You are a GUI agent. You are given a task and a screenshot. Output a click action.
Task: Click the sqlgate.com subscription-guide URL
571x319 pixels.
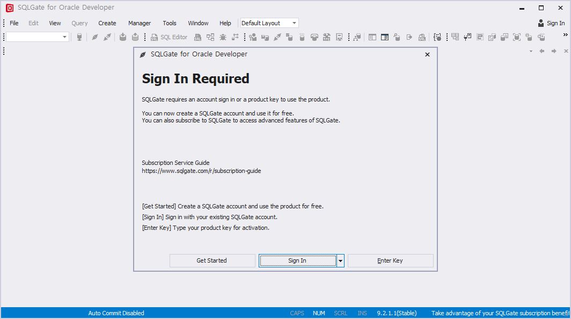(201, 171)
